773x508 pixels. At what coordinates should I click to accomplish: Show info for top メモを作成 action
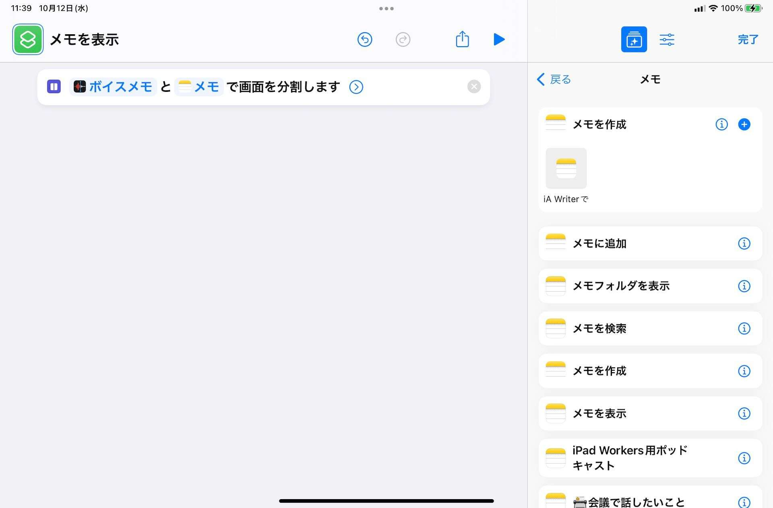721,124
